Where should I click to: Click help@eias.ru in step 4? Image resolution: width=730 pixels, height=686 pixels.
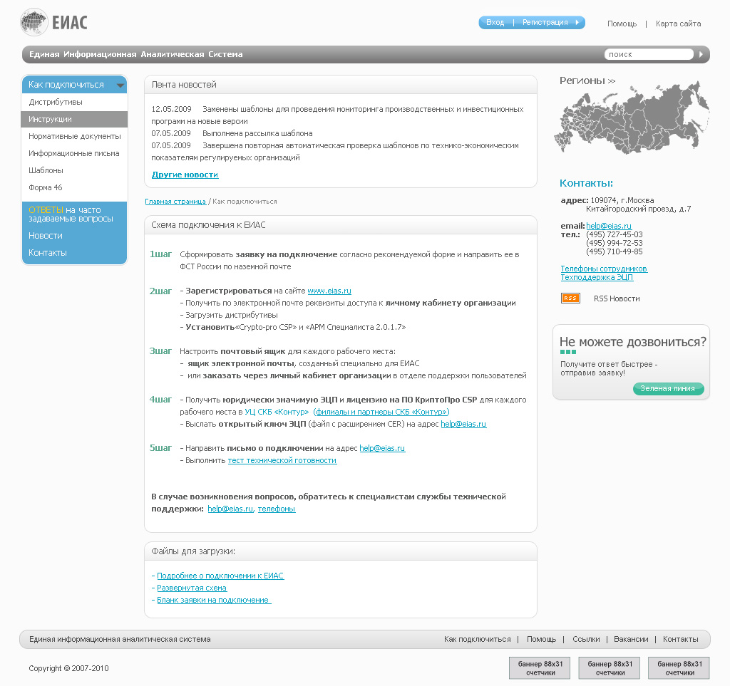pyautogui.click(x=463, y=424)
